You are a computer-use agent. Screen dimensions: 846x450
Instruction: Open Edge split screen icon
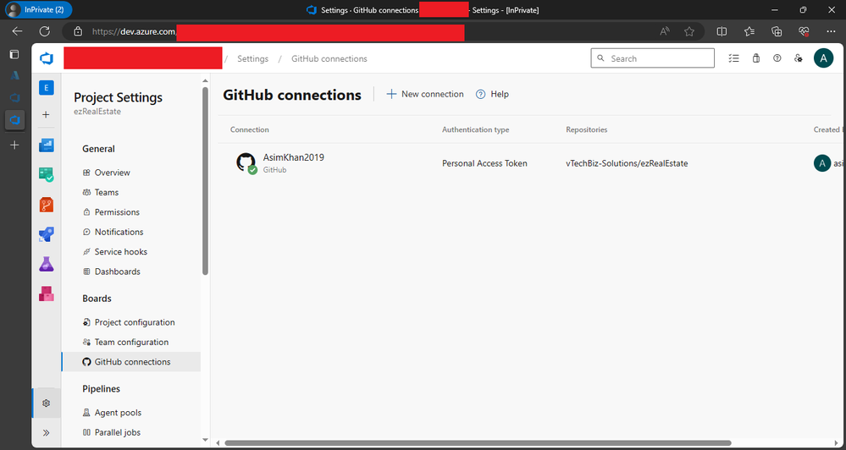tap(722, 31)
